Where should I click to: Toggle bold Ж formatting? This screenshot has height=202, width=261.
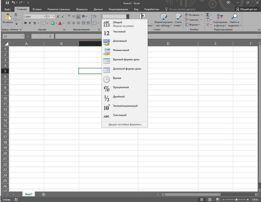(x=25, y=23)
